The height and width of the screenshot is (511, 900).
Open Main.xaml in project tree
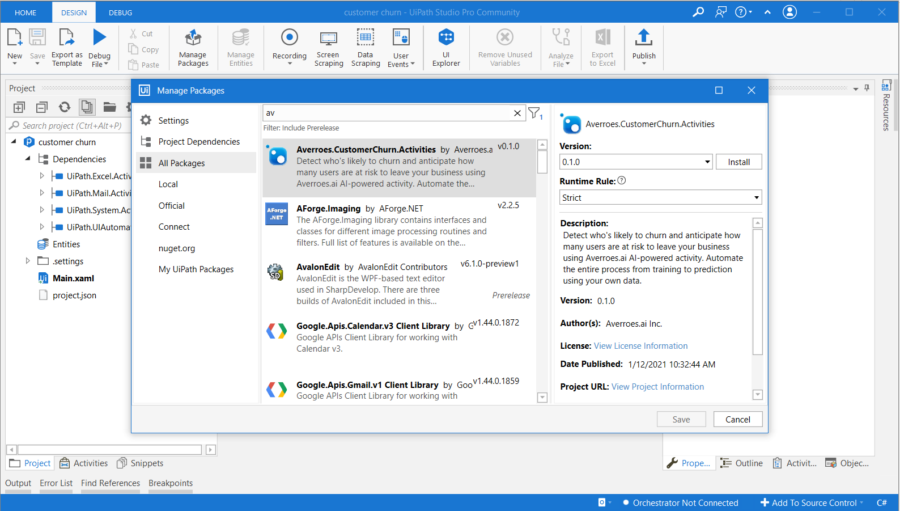(x=73, y=278)
